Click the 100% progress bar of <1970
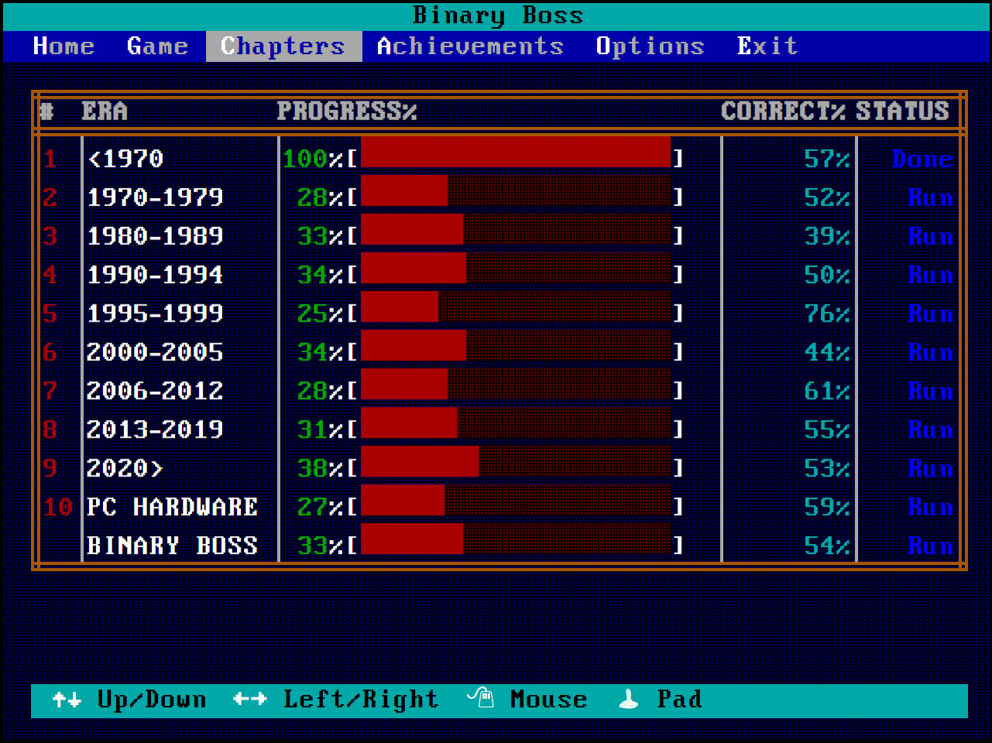Image resolution: width=992 pixels, height=743 pixels. coord(519,153)
